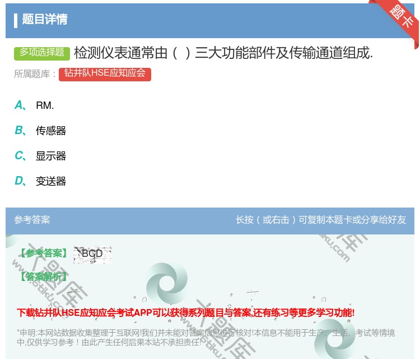This screenshot has height=359, width=420.
Task: Click the red 钻井队HSE应知应会 question bank tag
Action: pos(105,74)
